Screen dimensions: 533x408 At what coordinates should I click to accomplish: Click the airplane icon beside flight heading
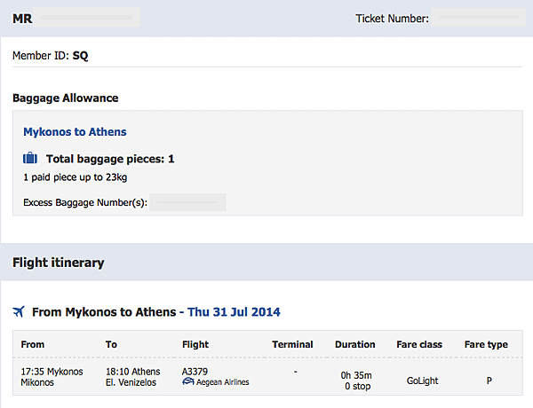tap(20, 312)
